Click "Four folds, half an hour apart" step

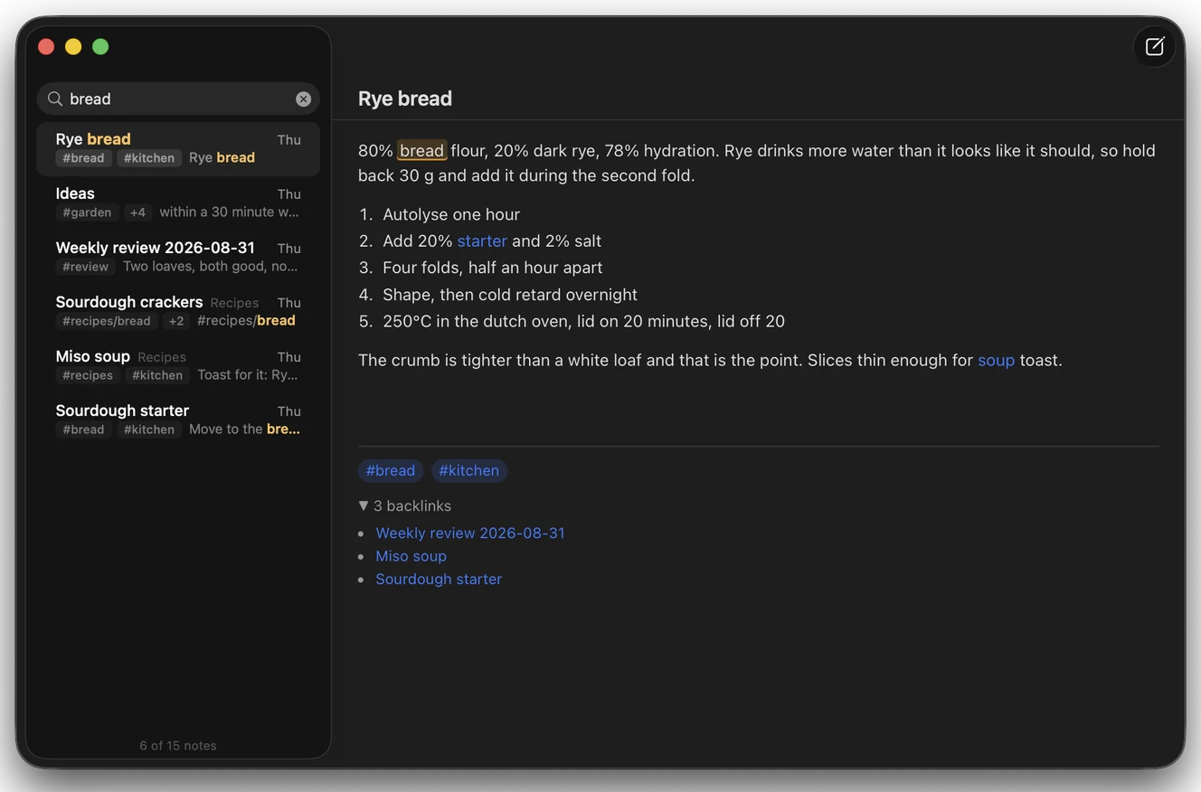click(x=493, y=268)
